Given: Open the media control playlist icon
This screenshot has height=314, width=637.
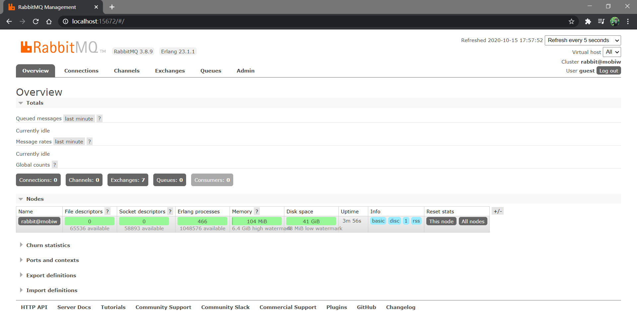Looking at the screenshot, I should point(601,22).
